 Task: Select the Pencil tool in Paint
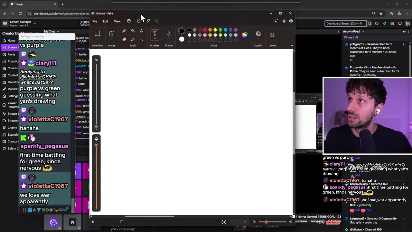coord(124,31)
